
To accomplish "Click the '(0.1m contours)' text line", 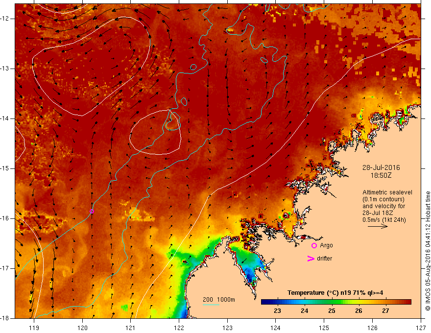I will tap(383, 199).
